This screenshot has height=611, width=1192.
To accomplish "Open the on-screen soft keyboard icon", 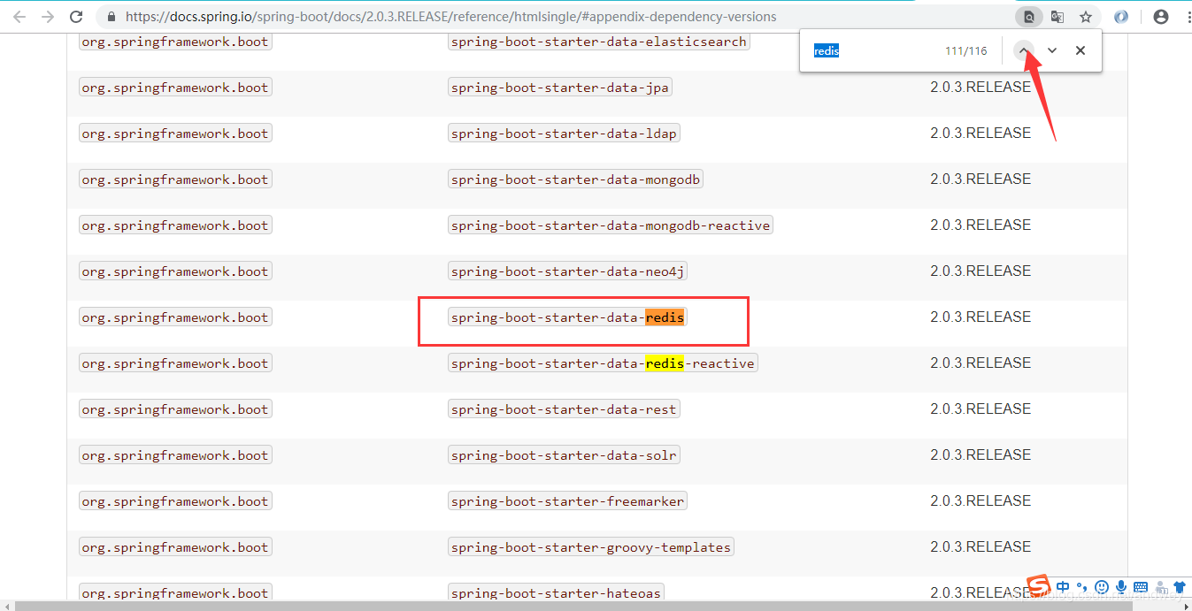I will pos(1141,586).
